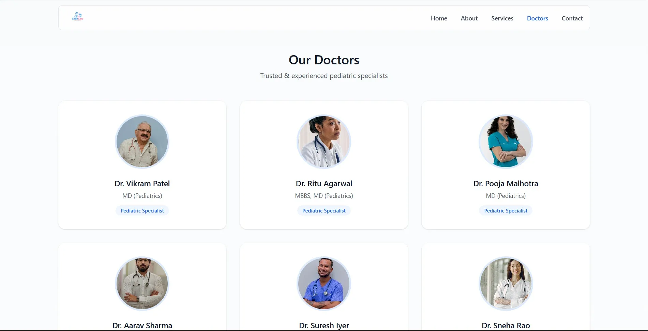Screen dimensions: 648x331
Task: Click Dr. Sneha Rao's profile photo
Action: (x=506, y=284)
